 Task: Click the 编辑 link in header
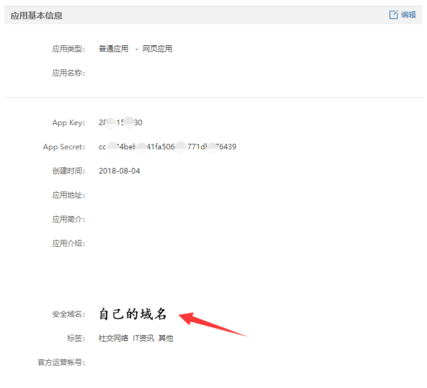408,15
